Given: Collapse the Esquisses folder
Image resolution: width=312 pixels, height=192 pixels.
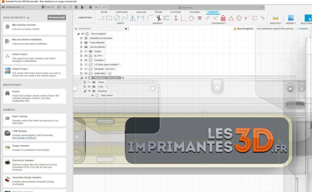Looking at the screenshot, I should click(85, 91).
